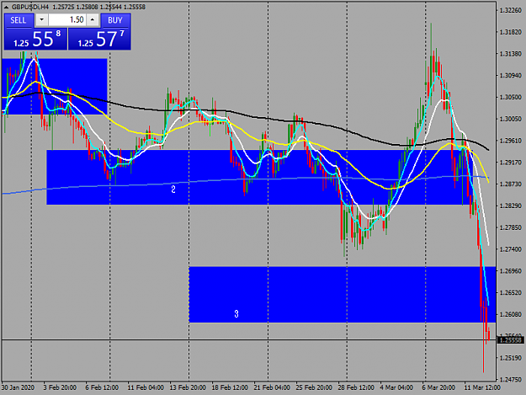Click the 13 Feb 20:00 time label

(x=188, y=387)
